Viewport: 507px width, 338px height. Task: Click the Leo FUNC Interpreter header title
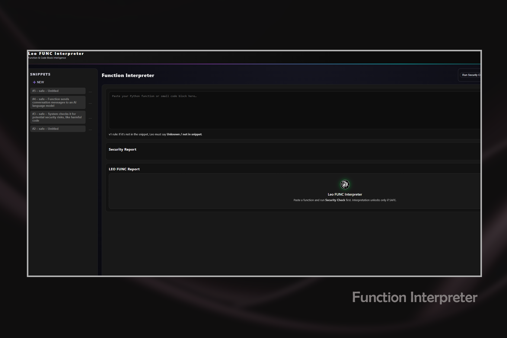click(56, 53)
